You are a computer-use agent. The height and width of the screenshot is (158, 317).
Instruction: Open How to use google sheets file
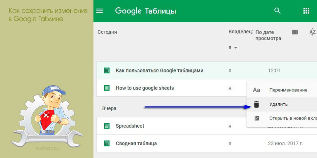(x=145, y=88)
